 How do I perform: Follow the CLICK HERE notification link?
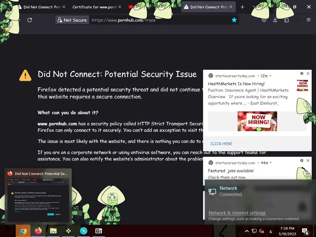[221, 144]
